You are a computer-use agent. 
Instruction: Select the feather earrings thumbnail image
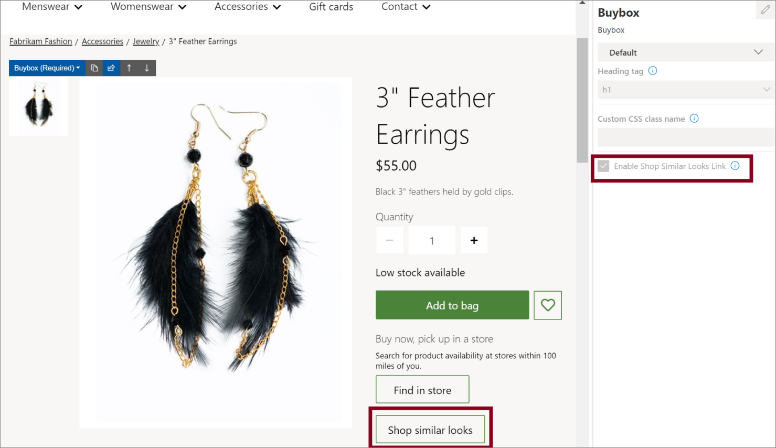38,106
